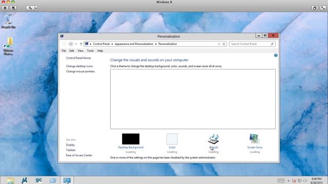Go up one level with up arrow
Screen dimensions: 328x184
(x=81, y=44)
